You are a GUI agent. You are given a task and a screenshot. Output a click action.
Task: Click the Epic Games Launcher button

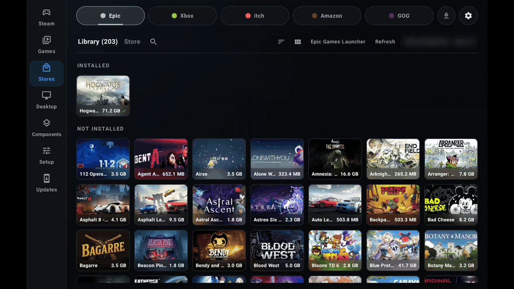coord(338,42)
